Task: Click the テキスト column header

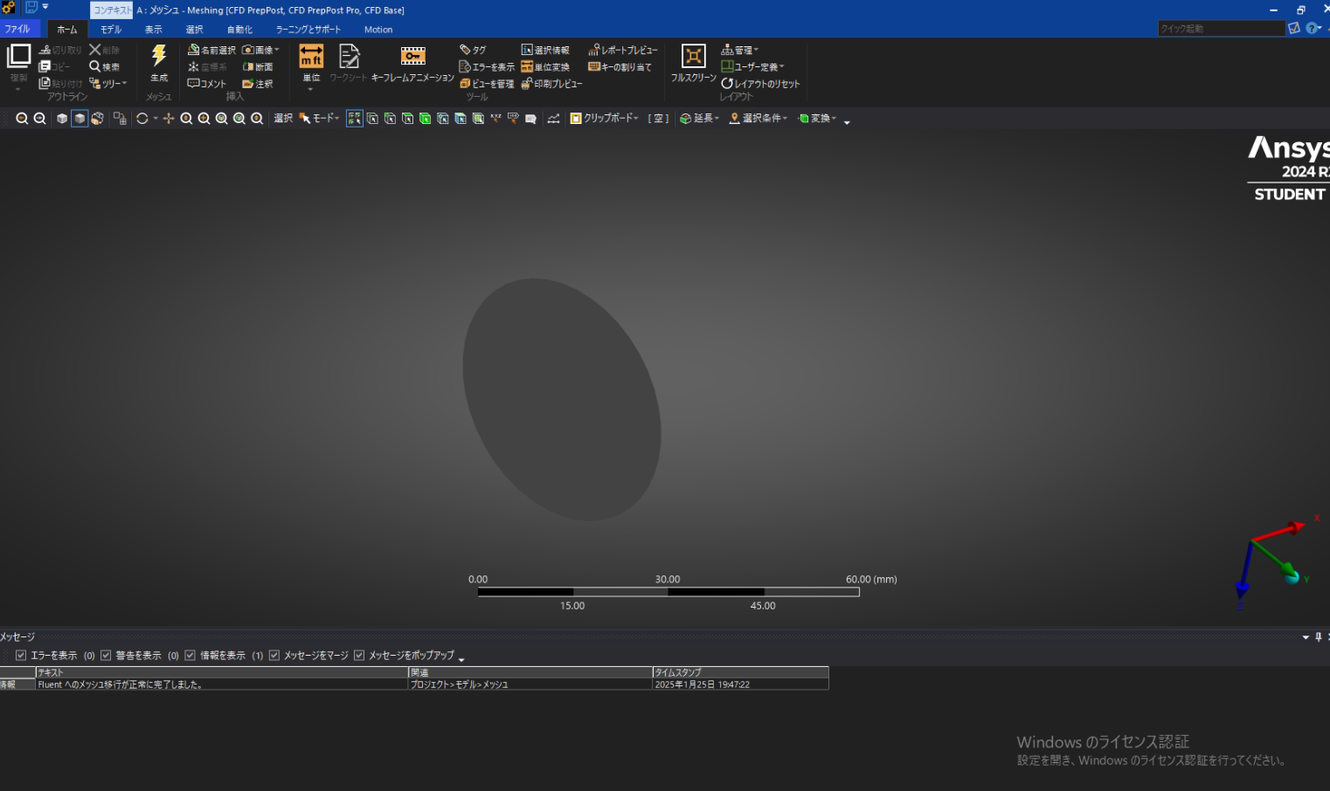Action: click(222, 672)
